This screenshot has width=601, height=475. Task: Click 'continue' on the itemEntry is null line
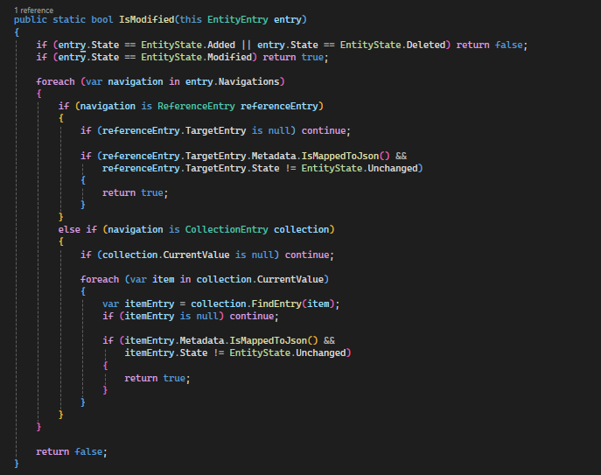(252, 317)
